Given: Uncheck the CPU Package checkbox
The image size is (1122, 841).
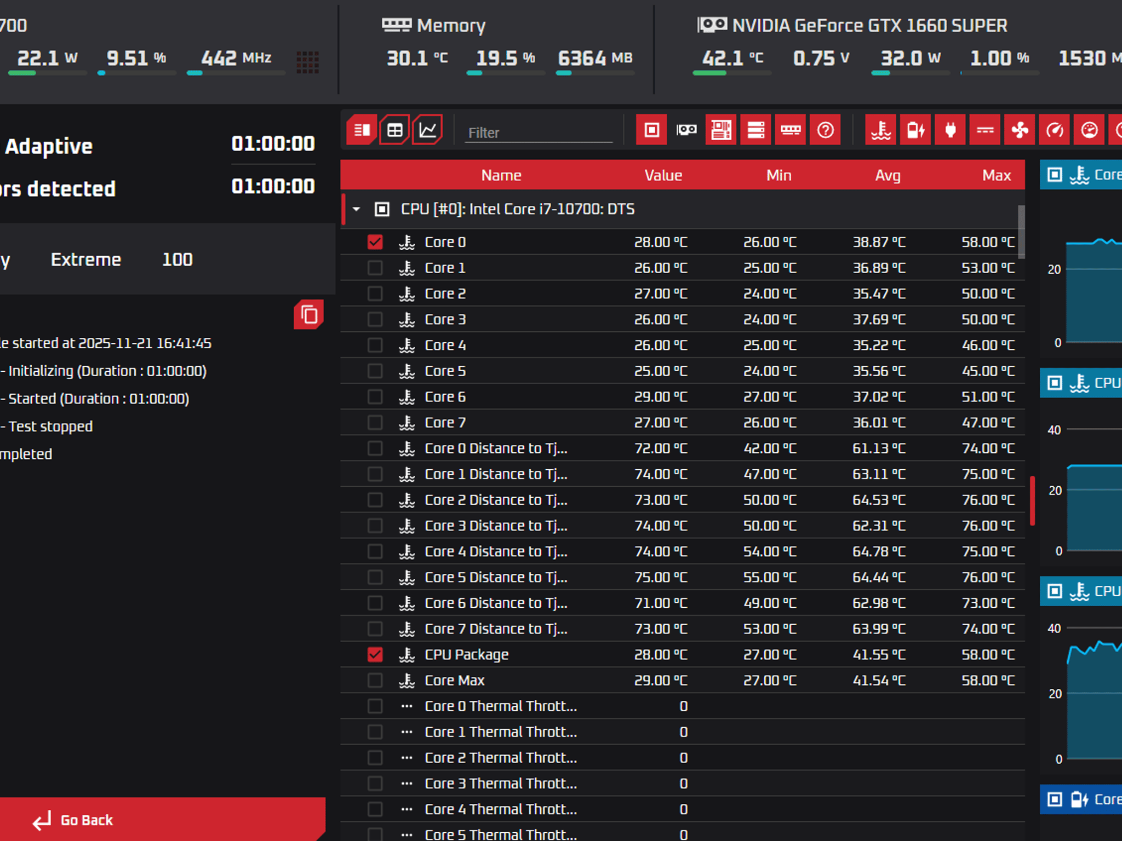Looking at the screenshot, I should tap(375, 654).
